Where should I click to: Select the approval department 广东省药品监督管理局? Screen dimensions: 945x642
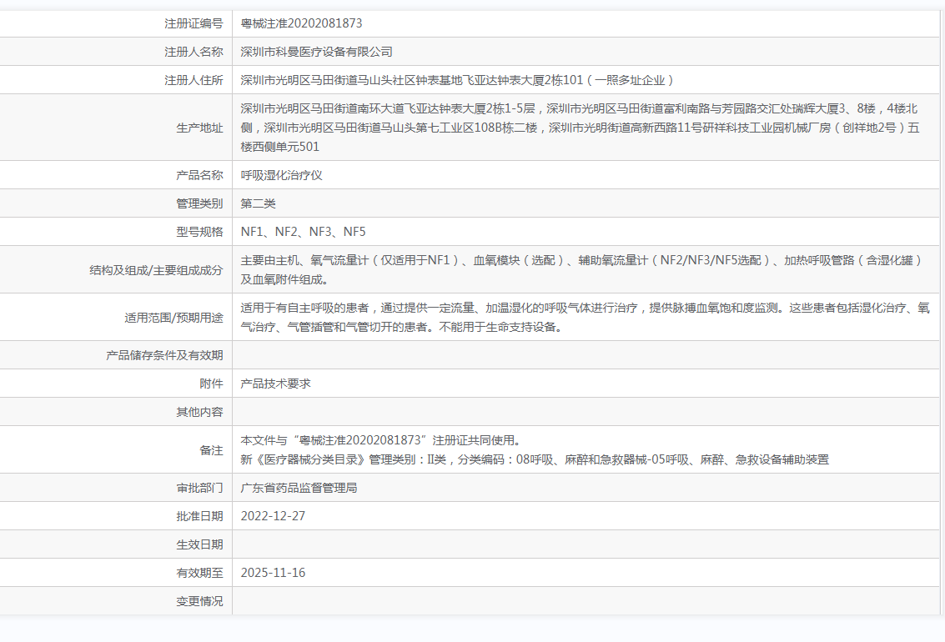tap(299, 488)
